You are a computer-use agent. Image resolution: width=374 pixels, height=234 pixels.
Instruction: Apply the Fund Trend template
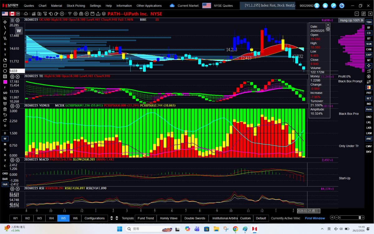146,218
